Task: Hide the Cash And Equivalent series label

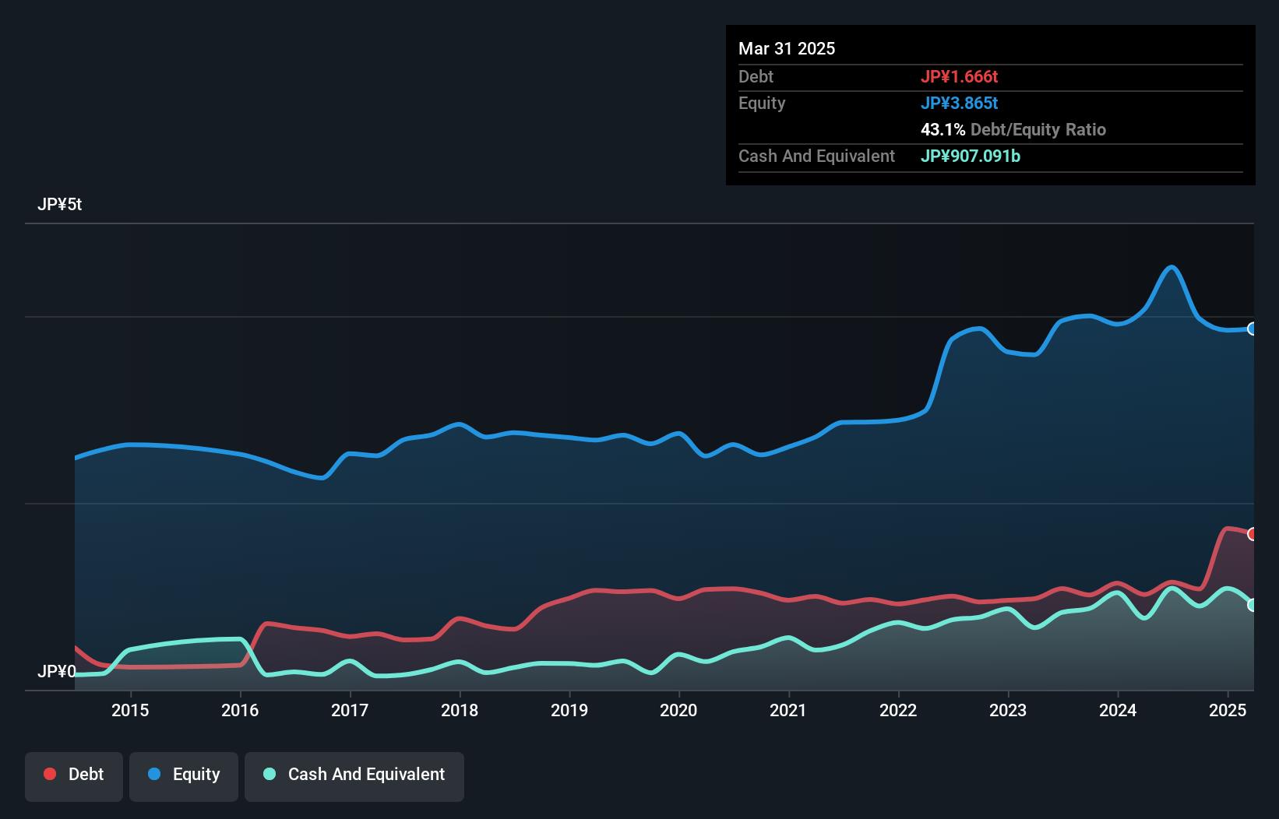Action: pos(366,775)
